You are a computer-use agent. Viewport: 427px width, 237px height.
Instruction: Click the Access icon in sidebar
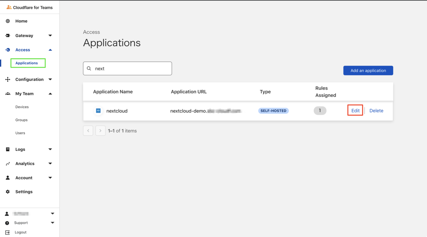[8, 50]
